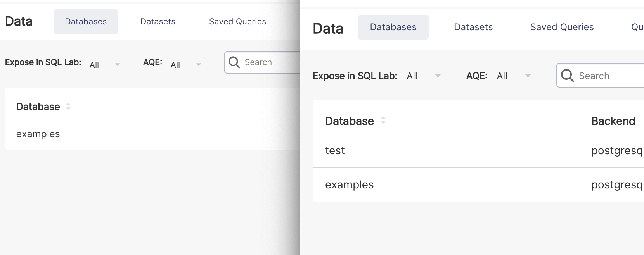Select the examples database in right panel
The height and width of the screenshot is (255, 644).
tap(349, 185)
